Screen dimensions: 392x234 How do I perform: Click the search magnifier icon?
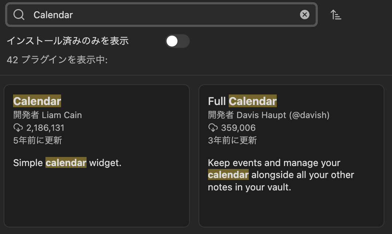pos(19,15)
